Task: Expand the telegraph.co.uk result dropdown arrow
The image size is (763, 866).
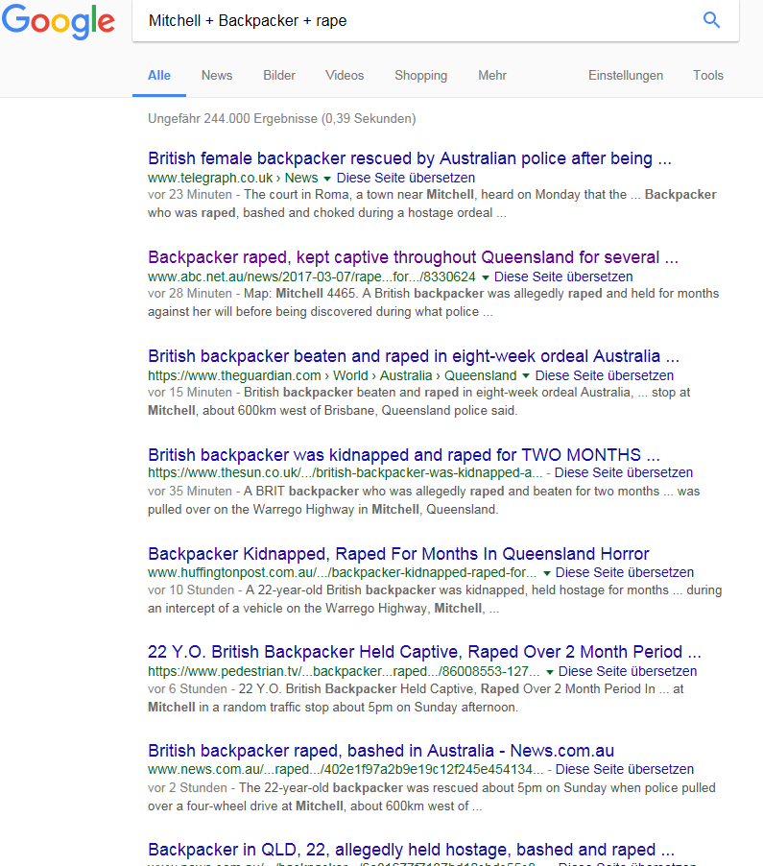Action: tap(327, 179)
